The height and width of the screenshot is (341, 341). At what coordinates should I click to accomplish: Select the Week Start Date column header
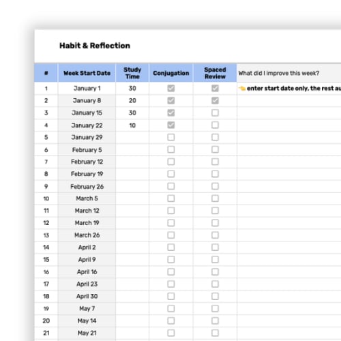(x=87, y=73)
